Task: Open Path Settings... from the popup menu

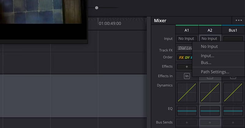Action: [x=215, y=72]
